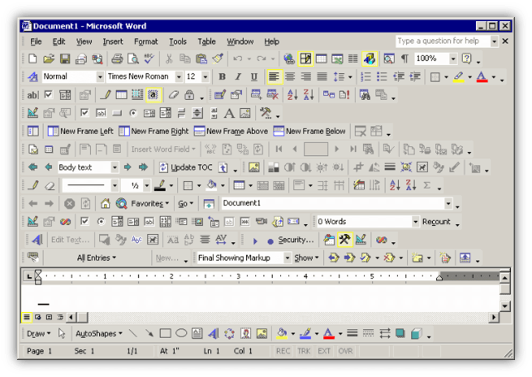Click the Update TOC button

pyautogui.click(x=186, y=168)
